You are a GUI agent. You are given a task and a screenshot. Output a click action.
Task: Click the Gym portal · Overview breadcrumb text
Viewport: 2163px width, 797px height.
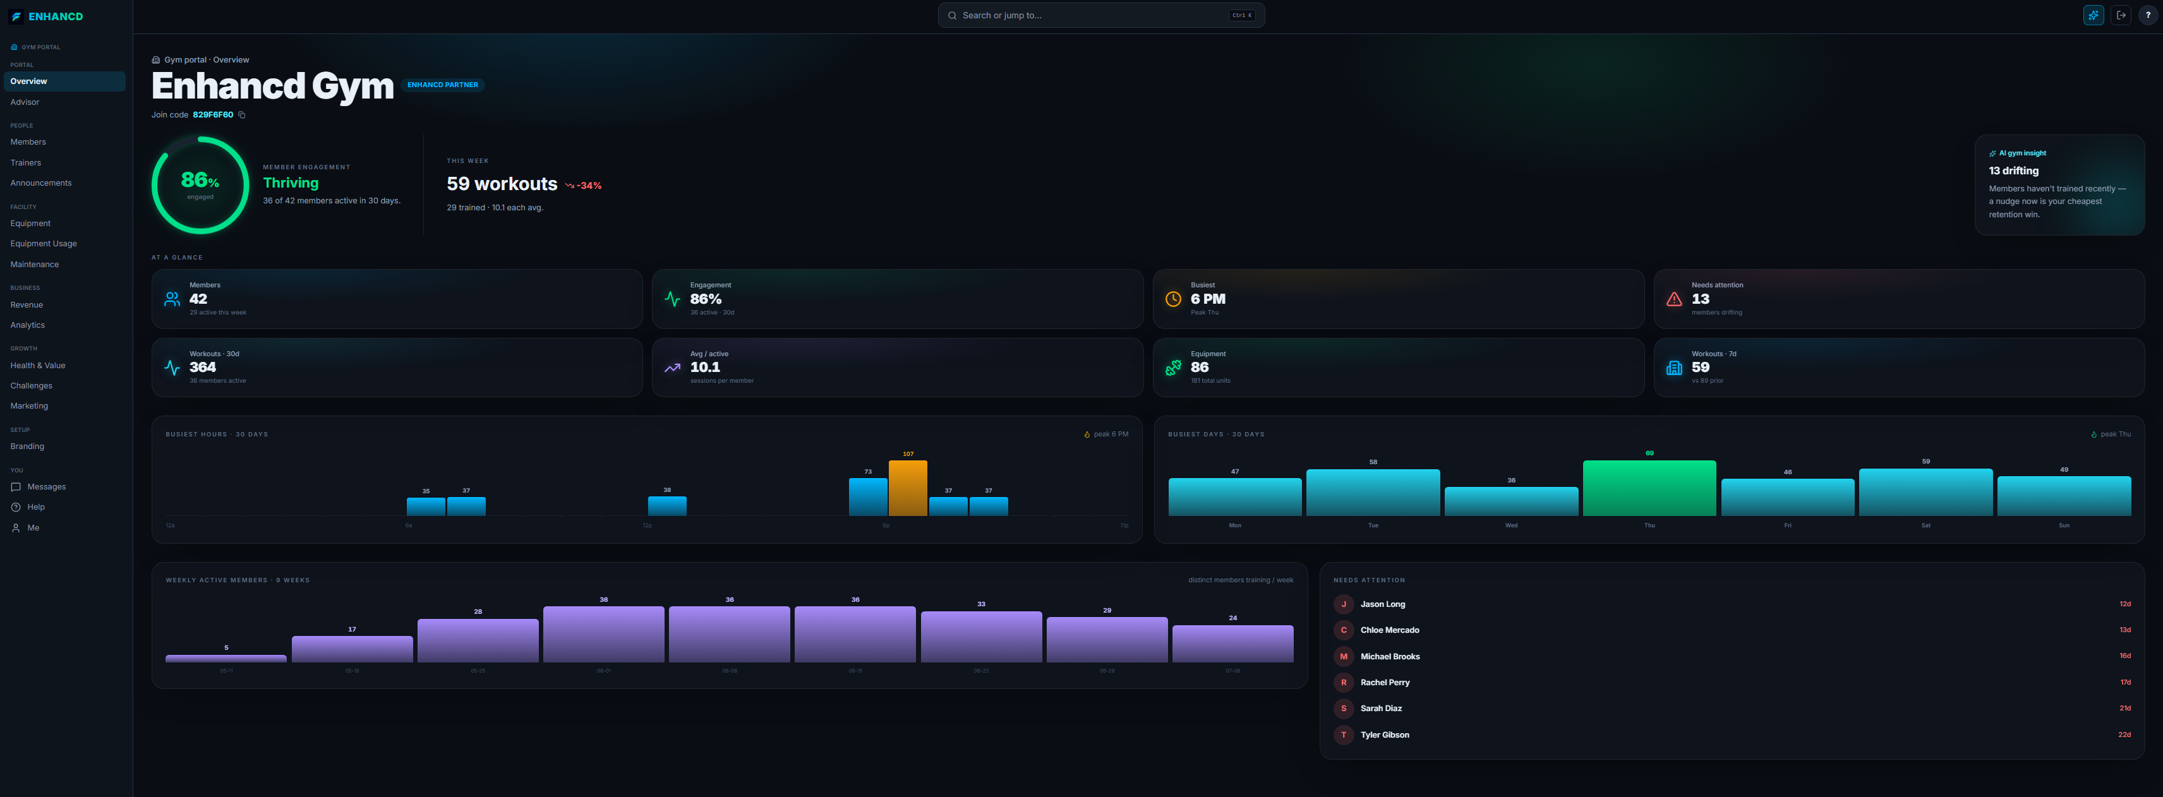pos(207,61)
